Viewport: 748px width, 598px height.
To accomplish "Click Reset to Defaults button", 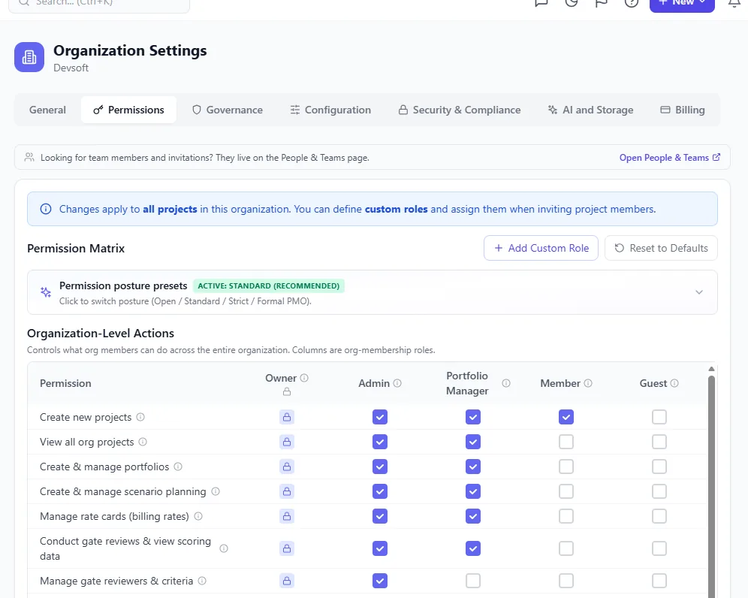I will tap(661, 248).
